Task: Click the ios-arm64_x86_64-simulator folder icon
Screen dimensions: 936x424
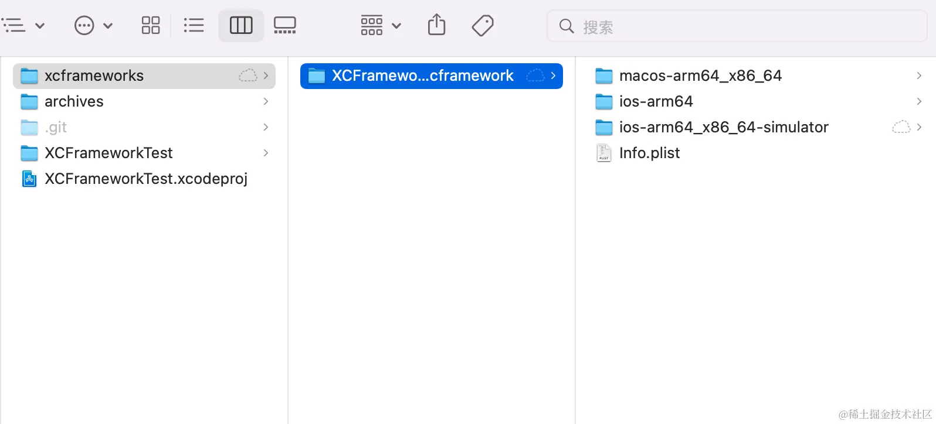Action: pos(604,127)
